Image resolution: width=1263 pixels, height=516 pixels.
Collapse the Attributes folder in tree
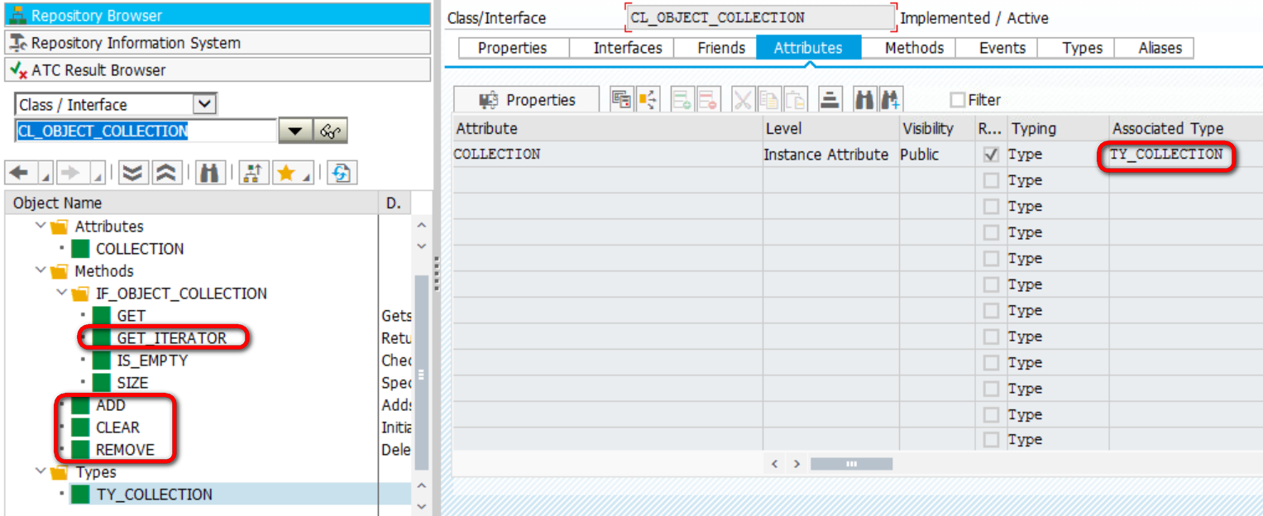pos(41,226)
